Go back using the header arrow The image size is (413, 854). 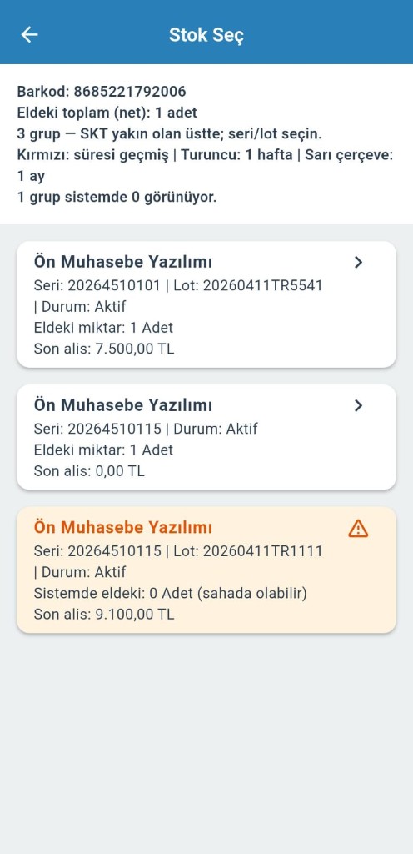pyautogui.click(x=29, y=34)
